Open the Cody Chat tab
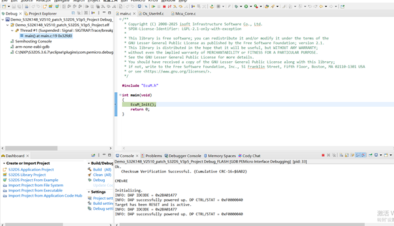 point(249,156)
